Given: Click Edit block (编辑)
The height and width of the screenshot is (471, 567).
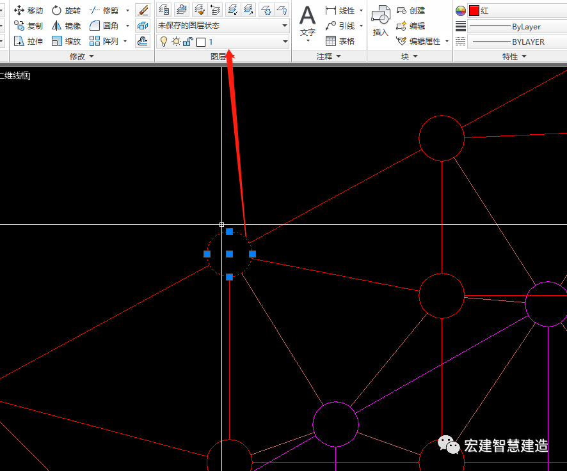Looking at the screenshot, I should coord(411,26).
